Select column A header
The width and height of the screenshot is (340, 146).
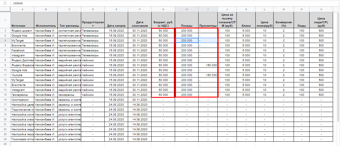tap(22, 10)
